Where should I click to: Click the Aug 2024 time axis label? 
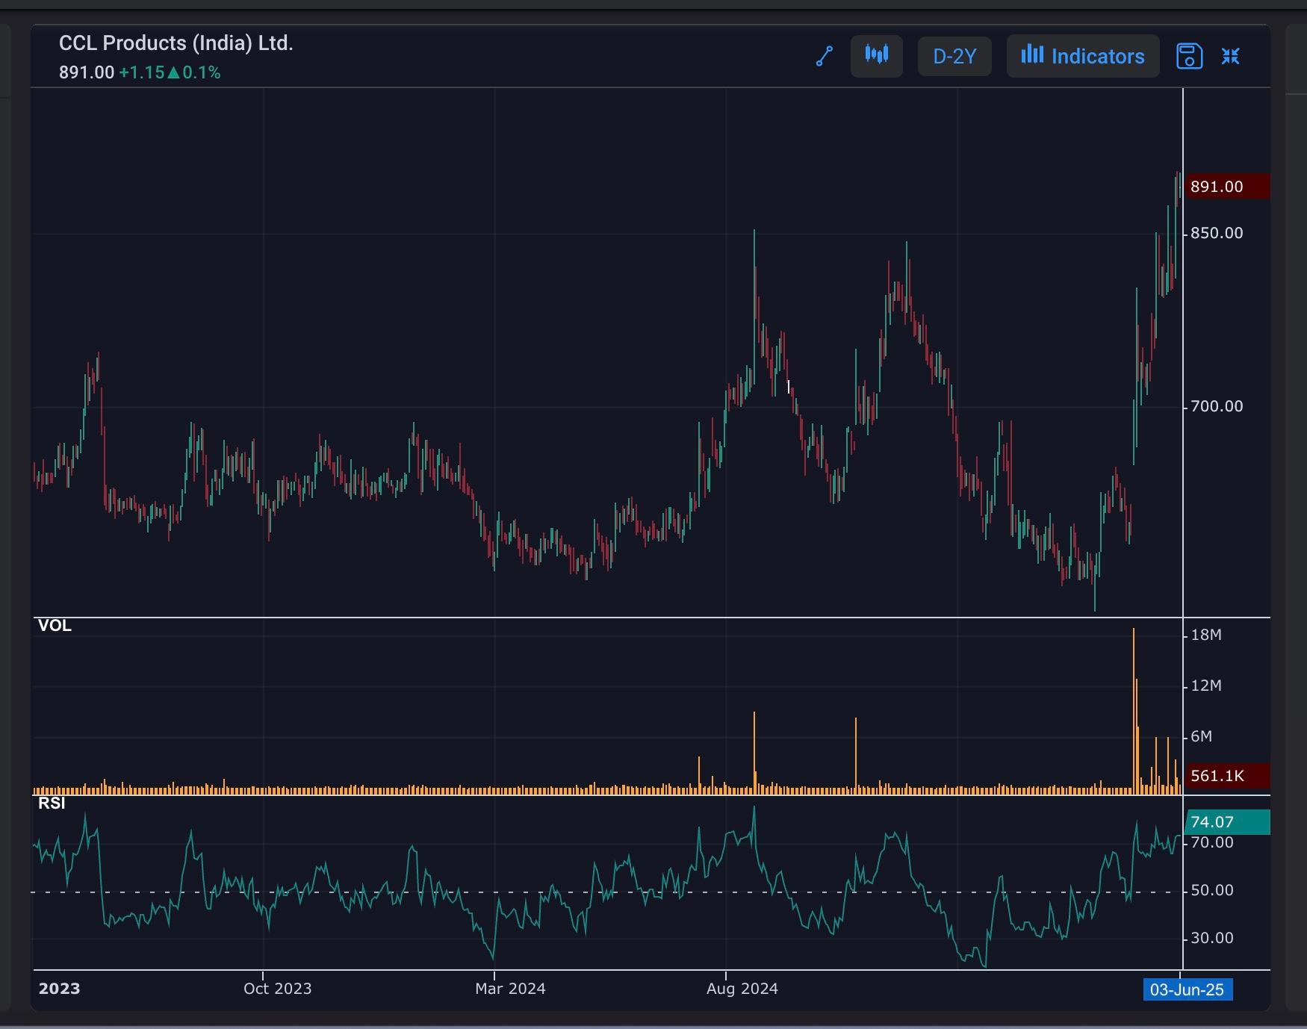click(x=742, y=989)
